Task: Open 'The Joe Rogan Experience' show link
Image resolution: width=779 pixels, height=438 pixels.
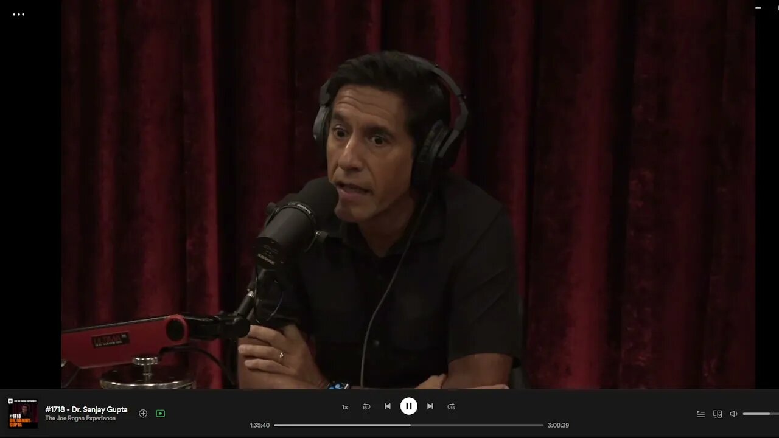Action: 80,419
